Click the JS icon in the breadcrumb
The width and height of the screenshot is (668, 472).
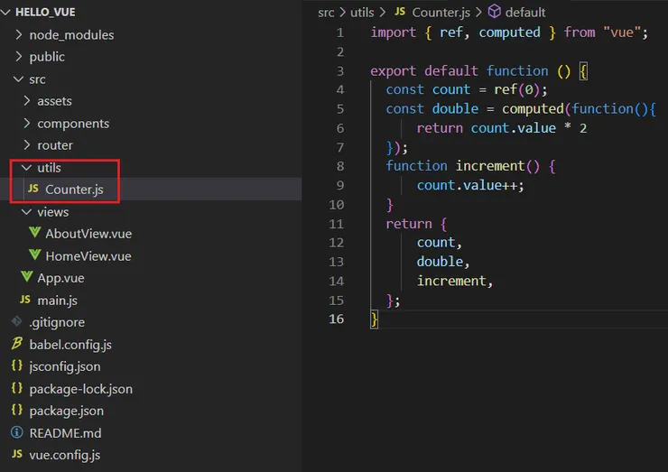click(x=400, y=12)
